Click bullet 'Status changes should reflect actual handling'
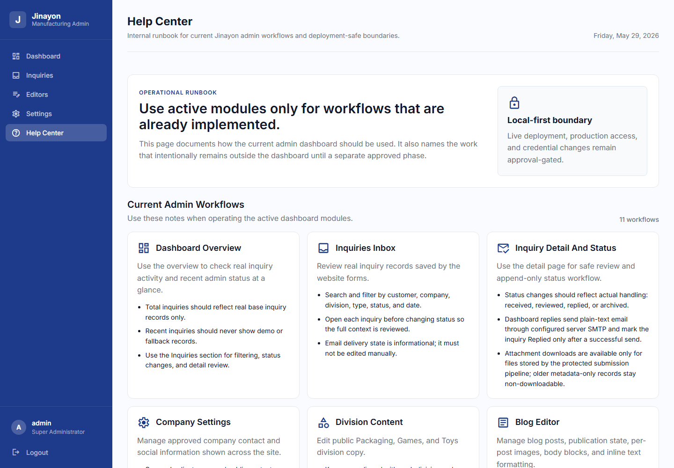Screen dimensions: 674x468 [576, 300]
